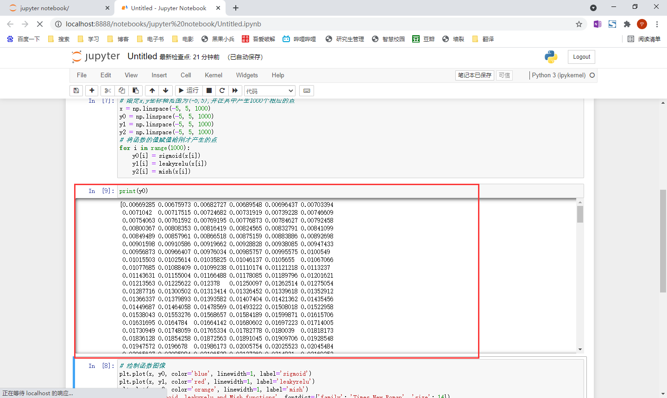Screen dimensions: 667x398
Task: Copy the selected cells
Action: [x=122, y=91]
